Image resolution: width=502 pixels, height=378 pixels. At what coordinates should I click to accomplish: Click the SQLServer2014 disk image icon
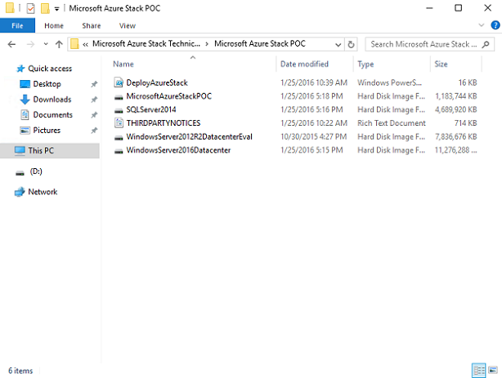tap(119, 111)
